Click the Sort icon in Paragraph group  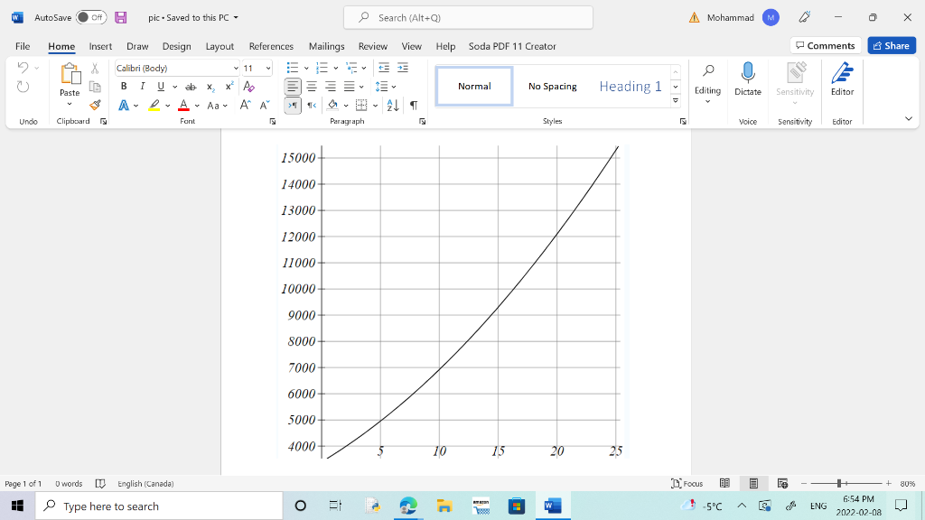393,105
